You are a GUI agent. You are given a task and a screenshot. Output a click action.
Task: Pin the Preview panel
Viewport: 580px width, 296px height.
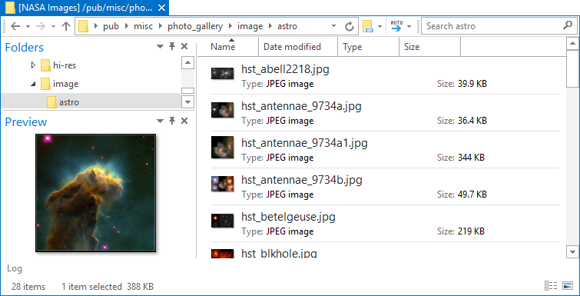point(172,121)
